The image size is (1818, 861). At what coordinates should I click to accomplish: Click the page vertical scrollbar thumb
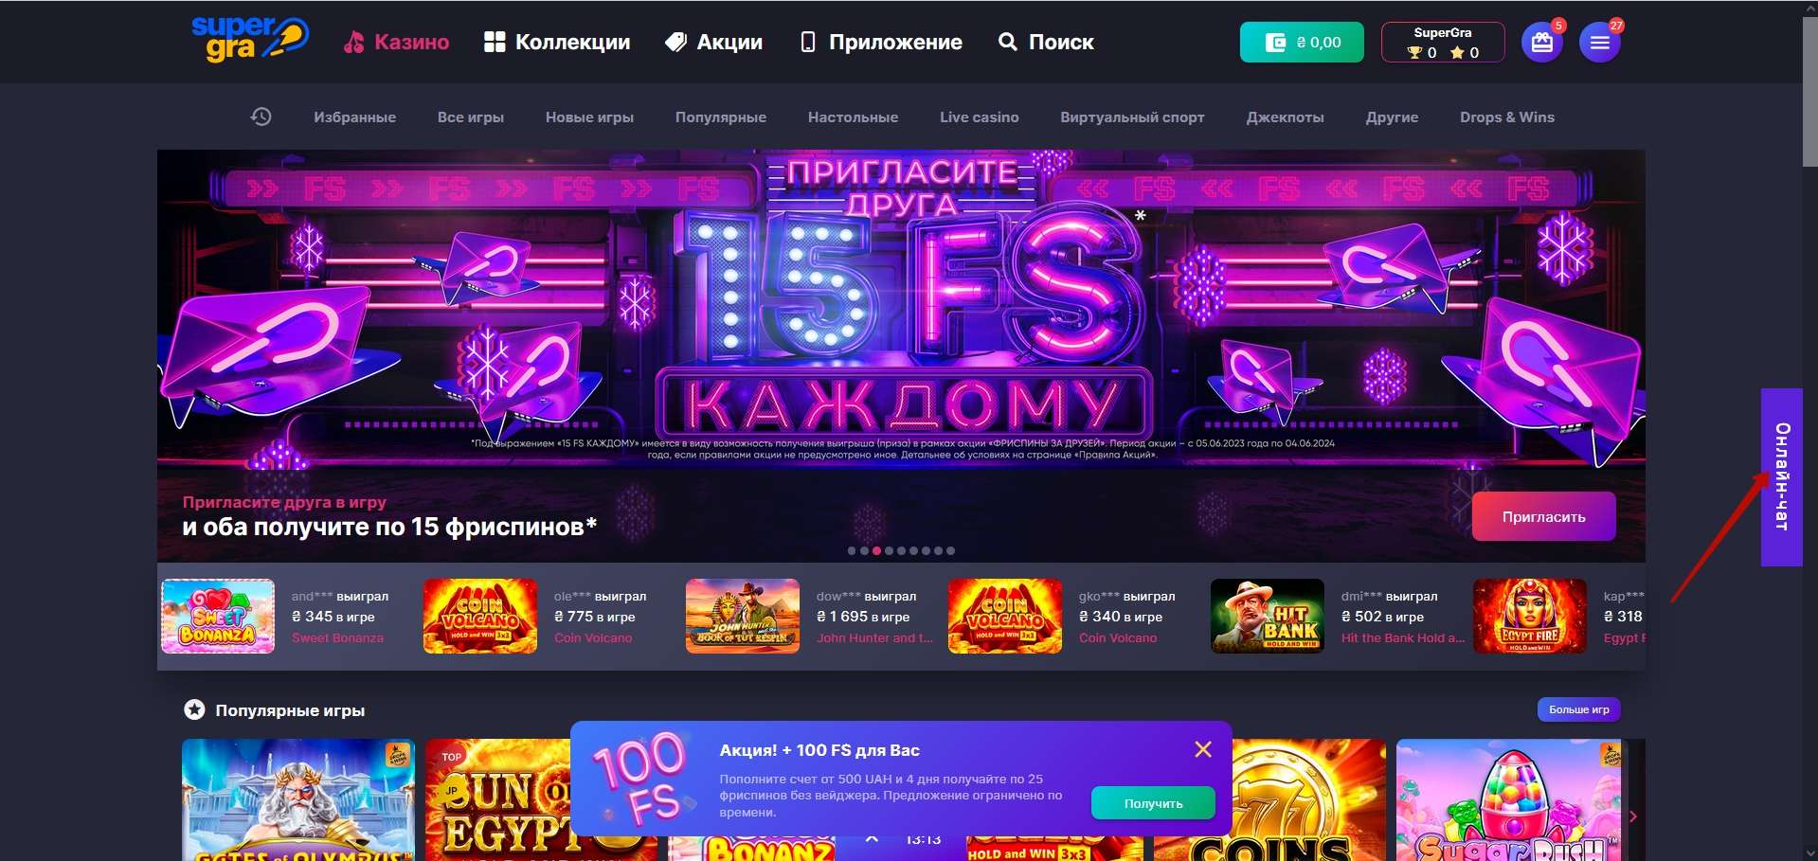coord(1809,91)
